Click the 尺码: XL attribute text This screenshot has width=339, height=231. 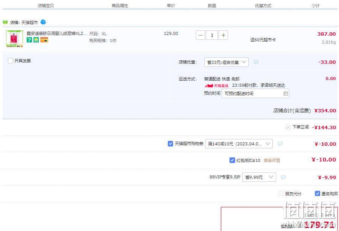click(98, 34)
